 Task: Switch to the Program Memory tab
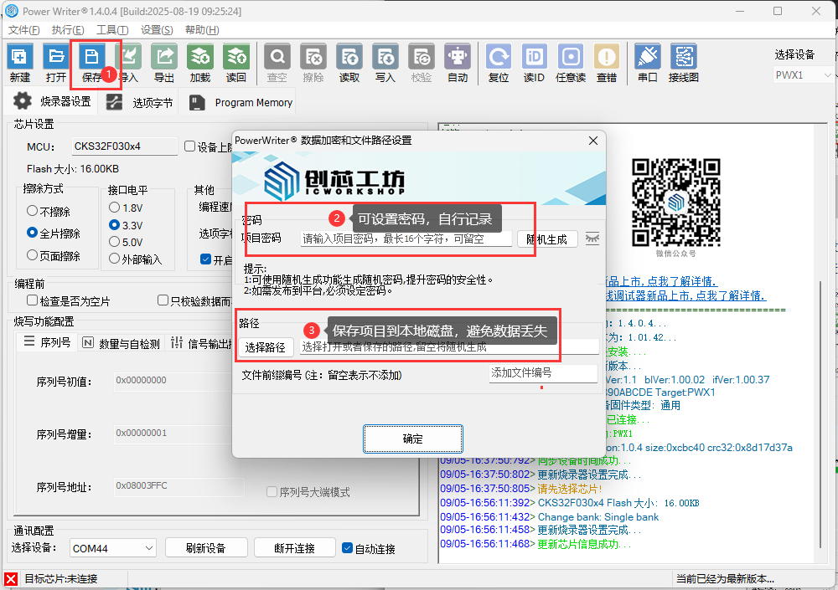[241, 102]
